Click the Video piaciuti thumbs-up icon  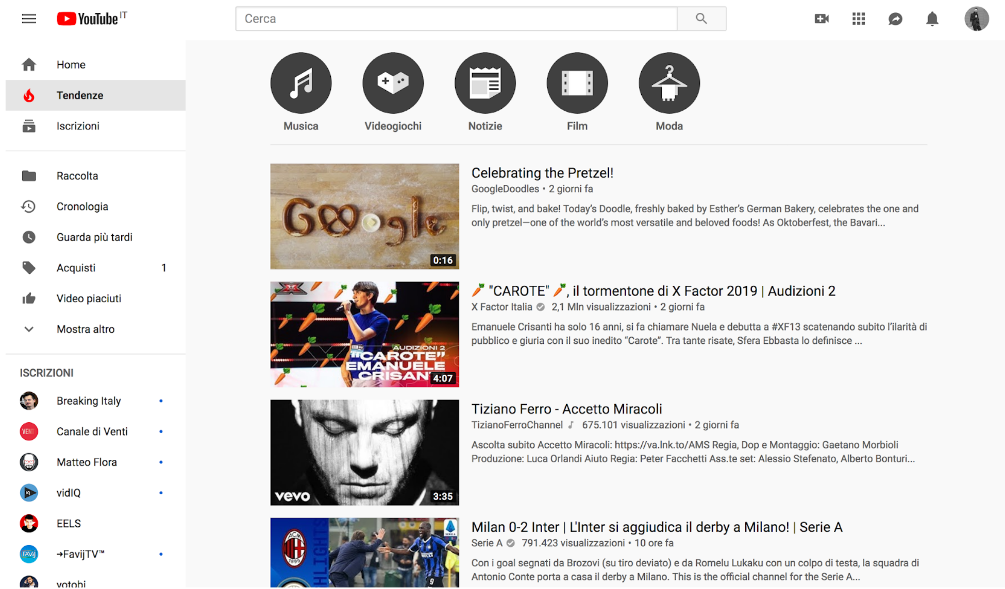click(29, 299)
